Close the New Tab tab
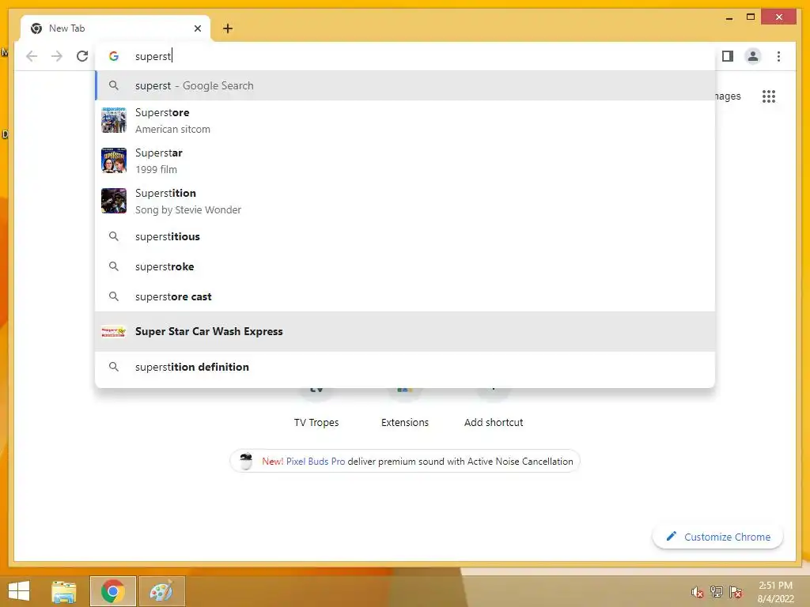 coord(197,28)
